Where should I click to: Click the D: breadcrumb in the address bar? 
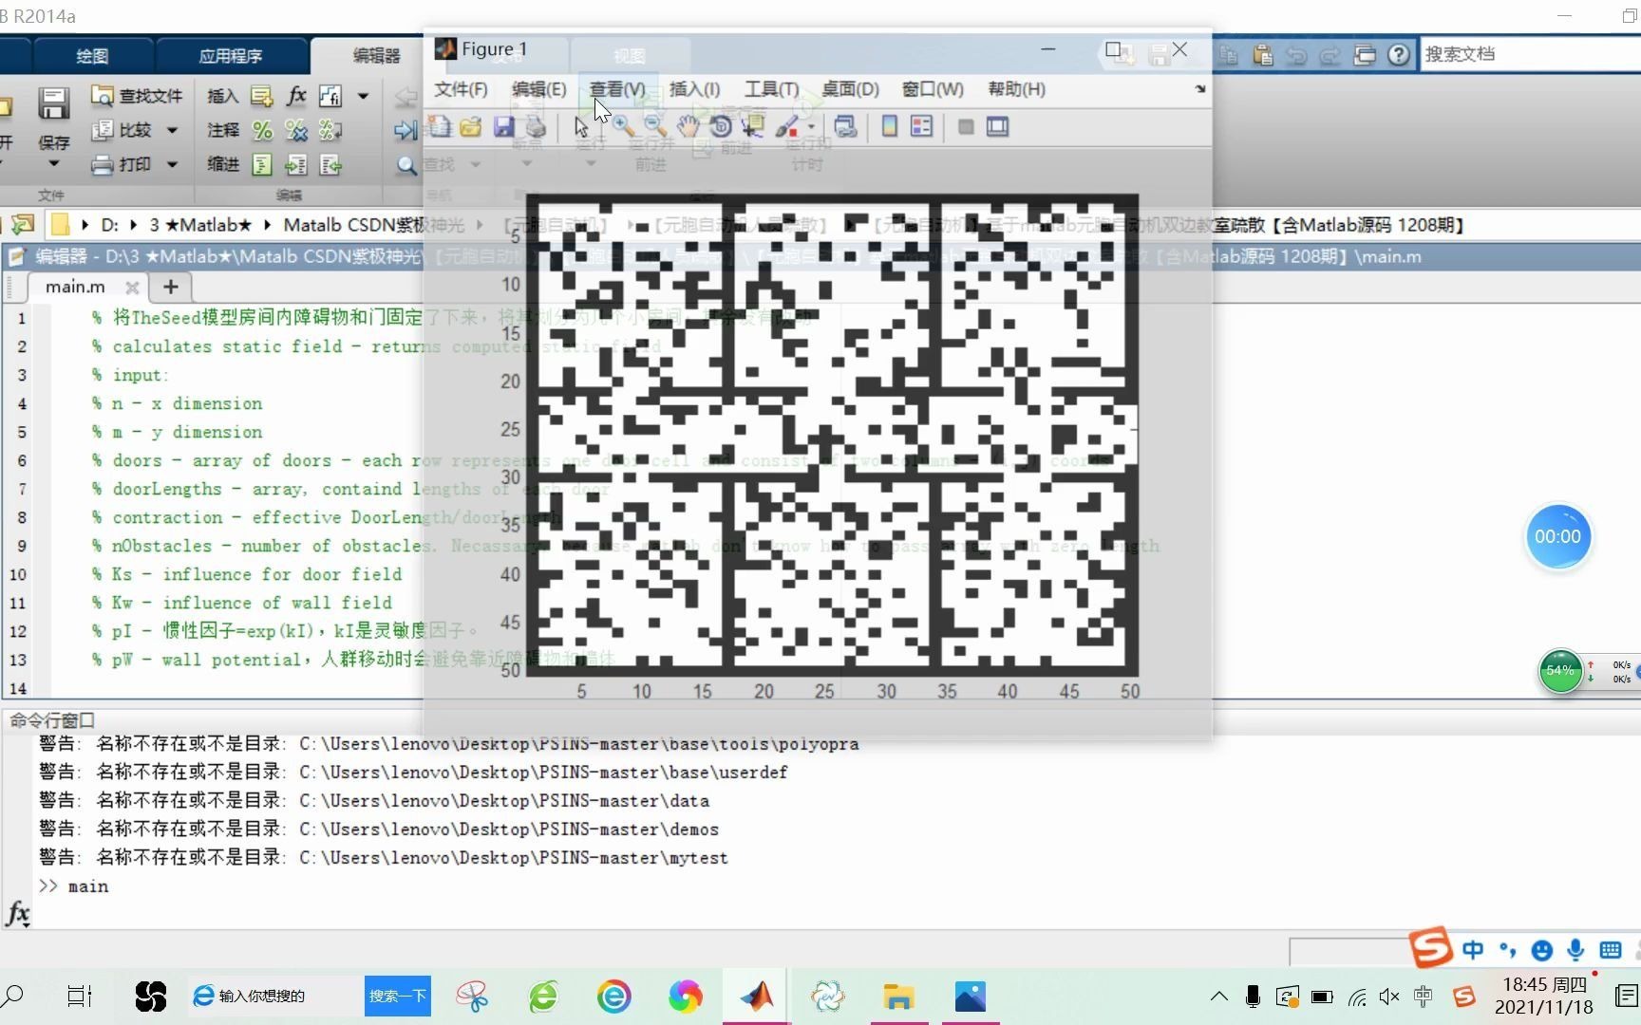(110, 225)
